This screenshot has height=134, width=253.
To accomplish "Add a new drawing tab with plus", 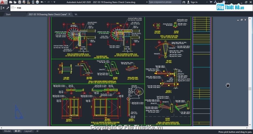I will pos(76,14).
